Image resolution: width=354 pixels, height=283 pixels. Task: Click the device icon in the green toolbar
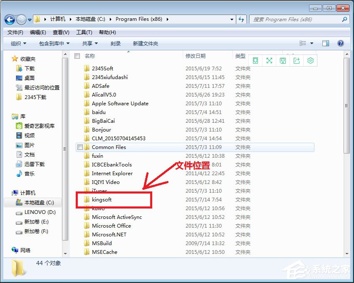coord(255,60)
